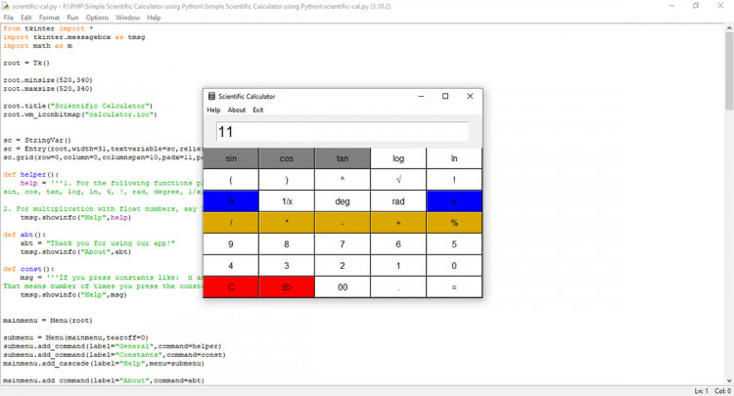Click the 'Ln: 1' status bar indicator
This screenshot has width=734, height=396.
[x=701, y=391]
